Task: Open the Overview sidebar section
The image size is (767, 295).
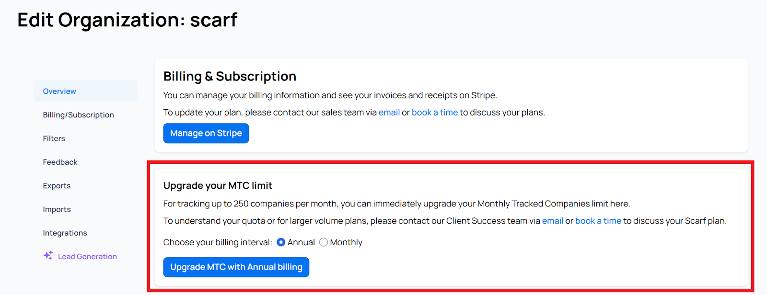Action: (59, 91)
